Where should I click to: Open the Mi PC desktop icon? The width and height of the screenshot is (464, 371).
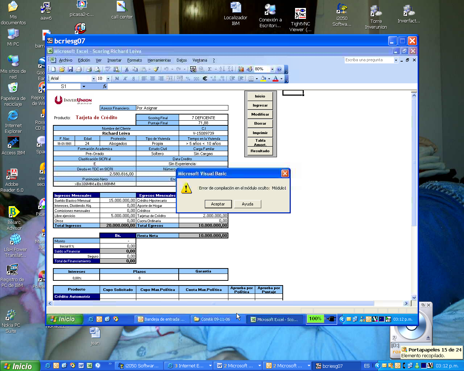(x=13, y=37)
